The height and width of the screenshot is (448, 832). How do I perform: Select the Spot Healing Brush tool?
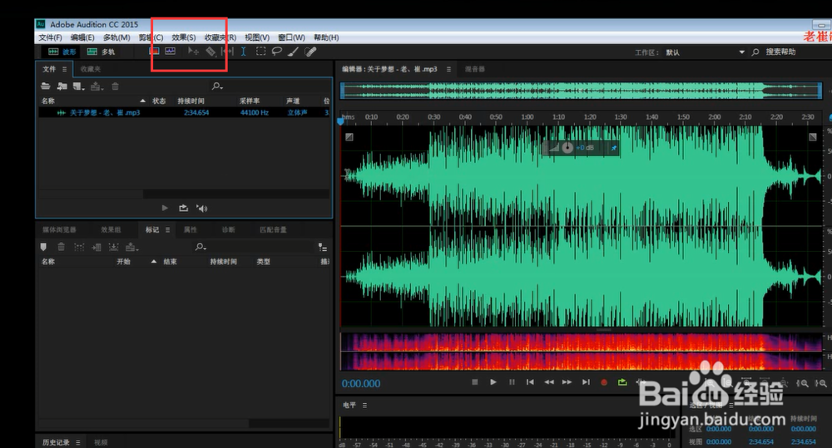[310, 52]
